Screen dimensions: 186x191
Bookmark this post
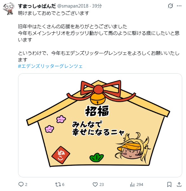click(169, 185)
